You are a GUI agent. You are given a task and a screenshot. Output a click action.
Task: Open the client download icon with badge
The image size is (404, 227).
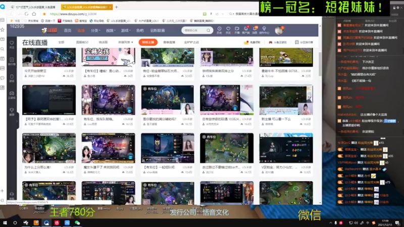click(246, 30)
